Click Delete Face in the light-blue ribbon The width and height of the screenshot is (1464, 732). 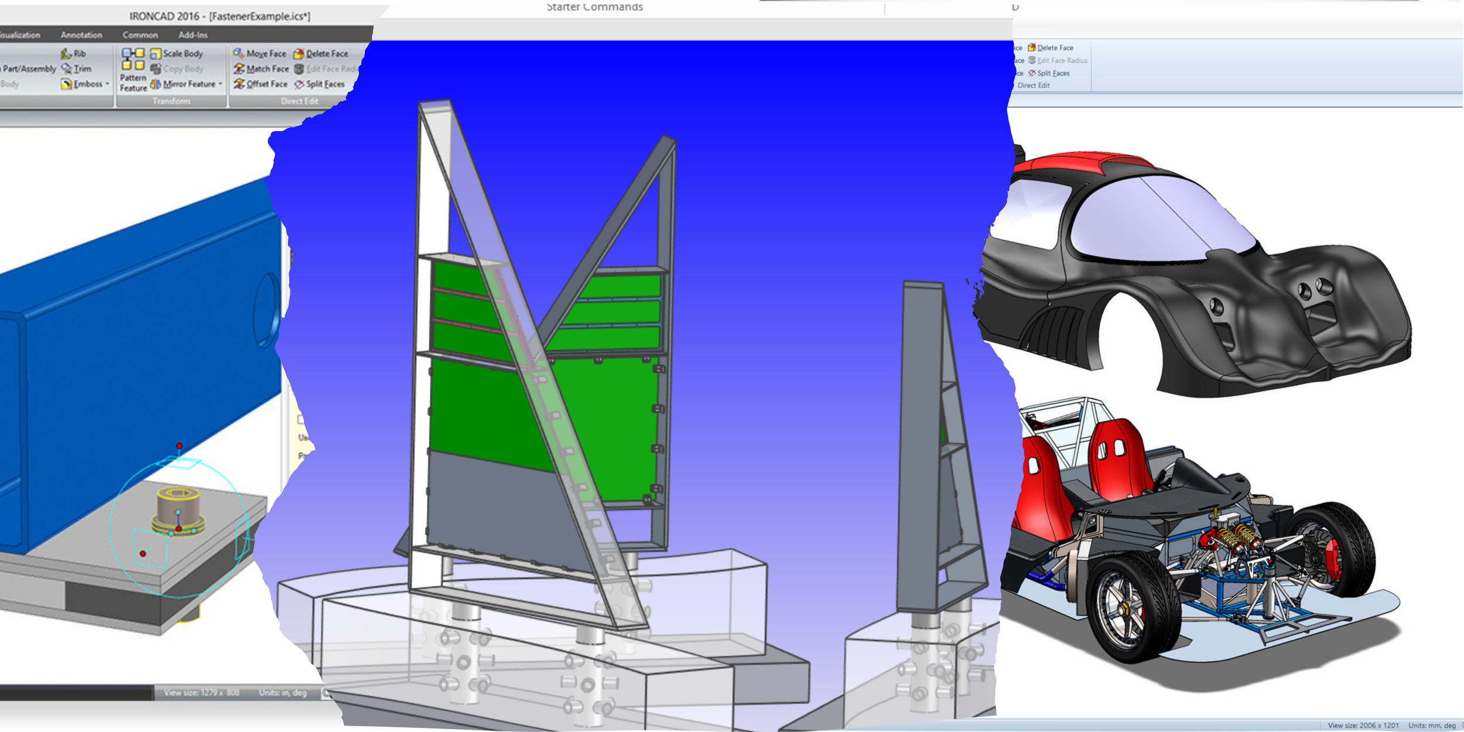click(x=1051, y=48)
